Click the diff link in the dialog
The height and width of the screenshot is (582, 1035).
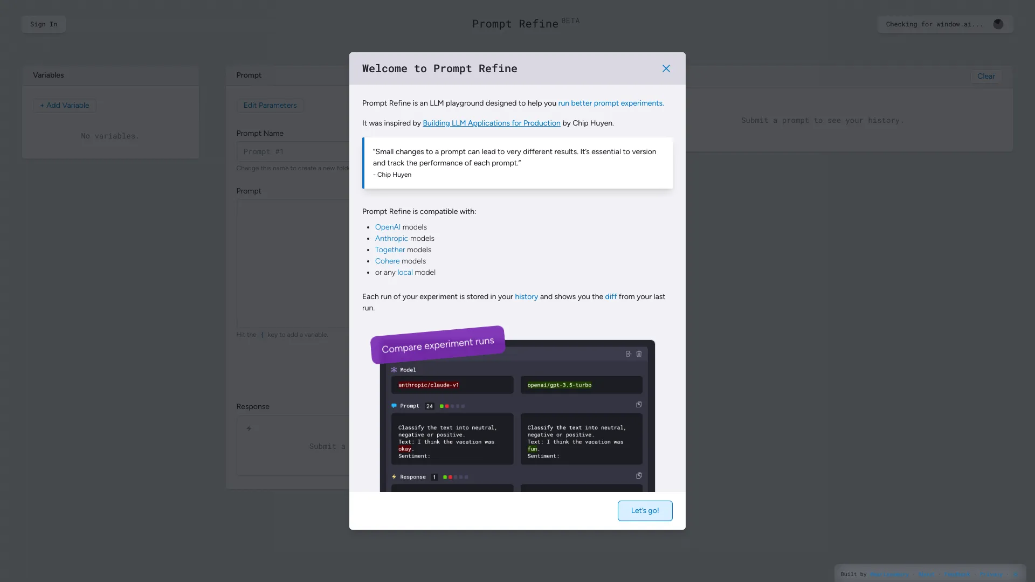click(x=611, y=296)
